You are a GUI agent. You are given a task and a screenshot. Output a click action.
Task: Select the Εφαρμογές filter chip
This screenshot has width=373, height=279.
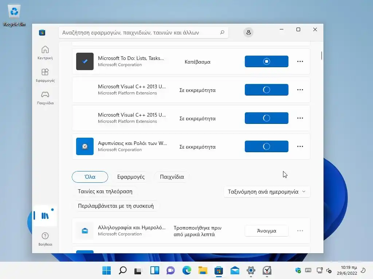click(131, 177)
